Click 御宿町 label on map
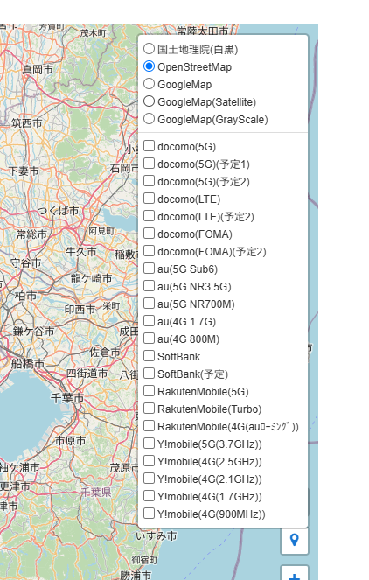The height and width of the screenshot is (580, 369). 144,560
